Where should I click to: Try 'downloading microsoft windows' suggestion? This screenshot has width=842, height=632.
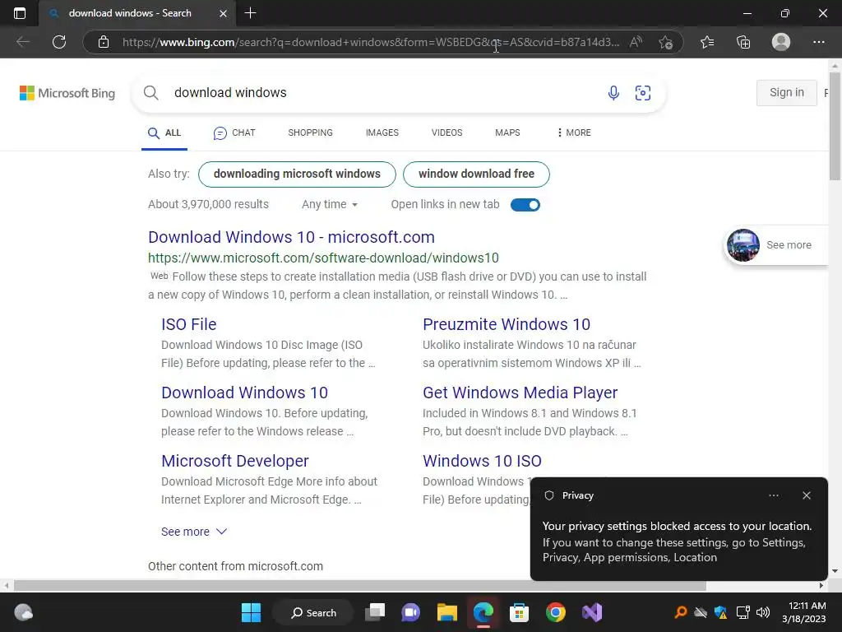[297, 174]
